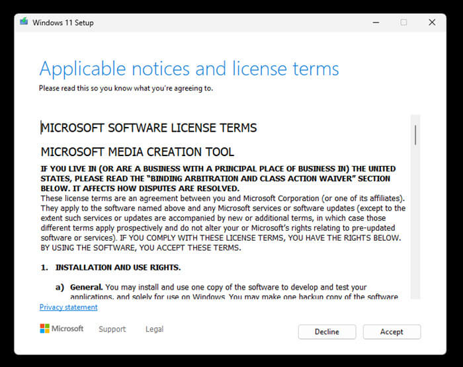This screenshot has height=367, width=463.
Task: Click the 'Please read this so you know' subtitle
Action: [126, 89]
